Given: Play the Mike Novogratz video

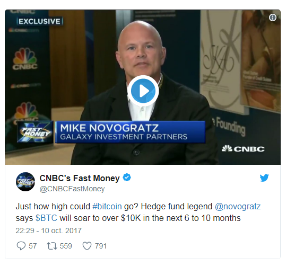Looking at the screenshot, I should pyautogui.click(x=143, y=91).
